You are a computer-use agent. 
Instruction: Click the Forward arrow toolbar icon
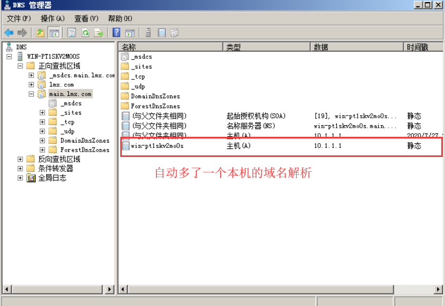pyautogui.click(x=22, y=33)
